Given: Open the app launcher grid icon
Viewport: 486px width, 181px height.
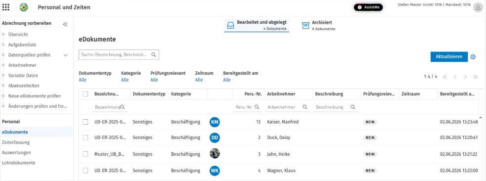Looking at the screenshot, I should 5,7.
